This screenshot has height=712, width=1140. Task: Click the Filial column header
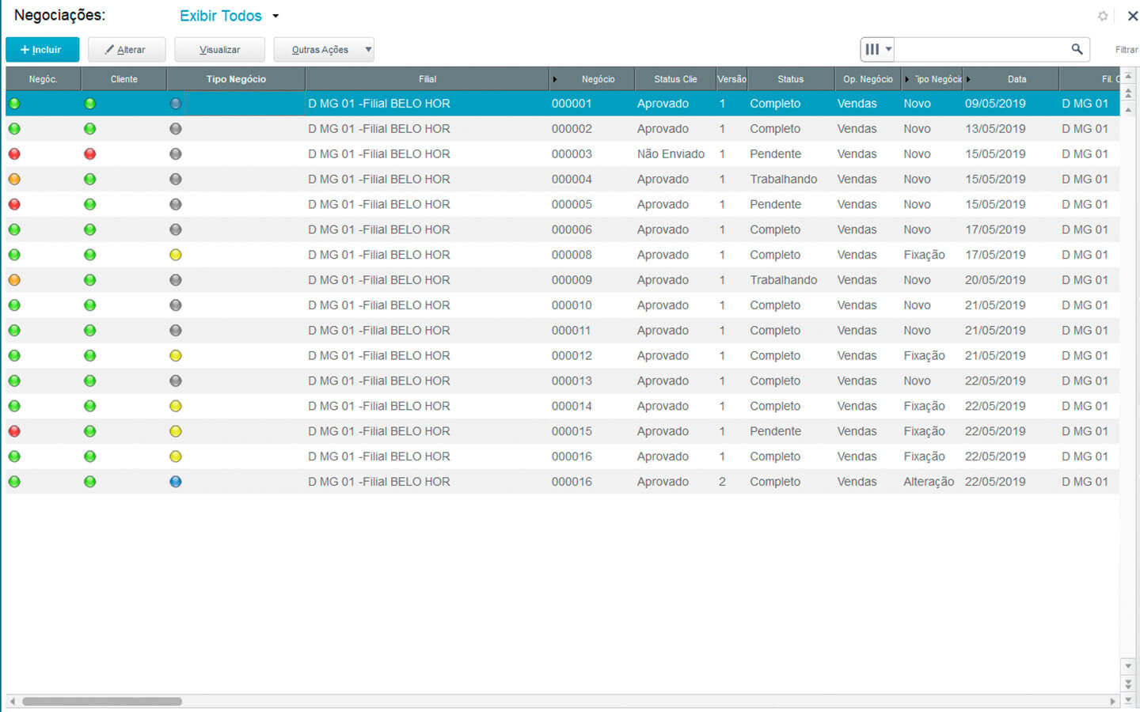coord(427,79)
